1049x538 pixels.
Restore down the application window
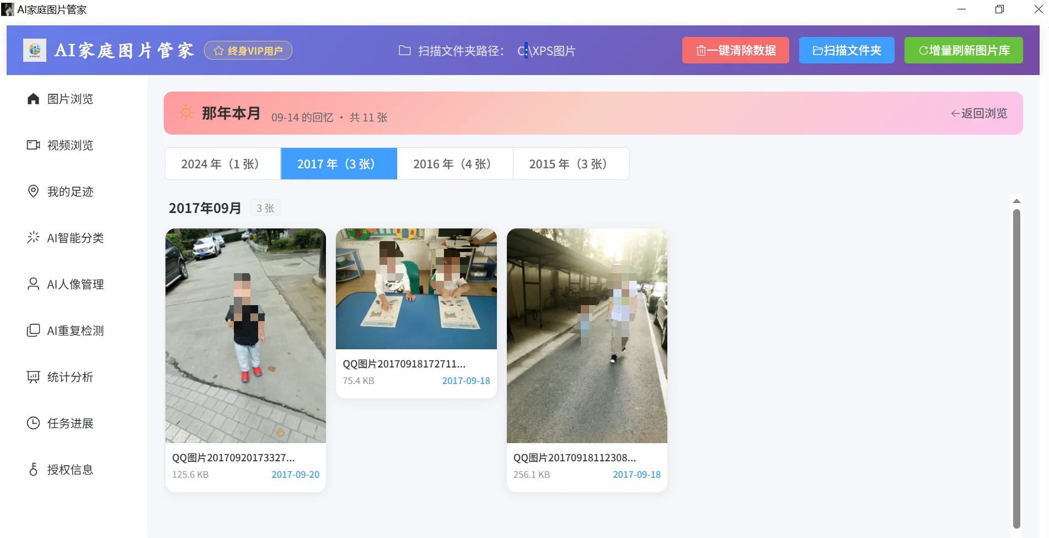click(999, 9)
